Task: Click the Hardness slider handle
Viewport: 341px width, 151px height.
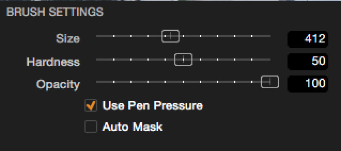Action: pos(183,60)
